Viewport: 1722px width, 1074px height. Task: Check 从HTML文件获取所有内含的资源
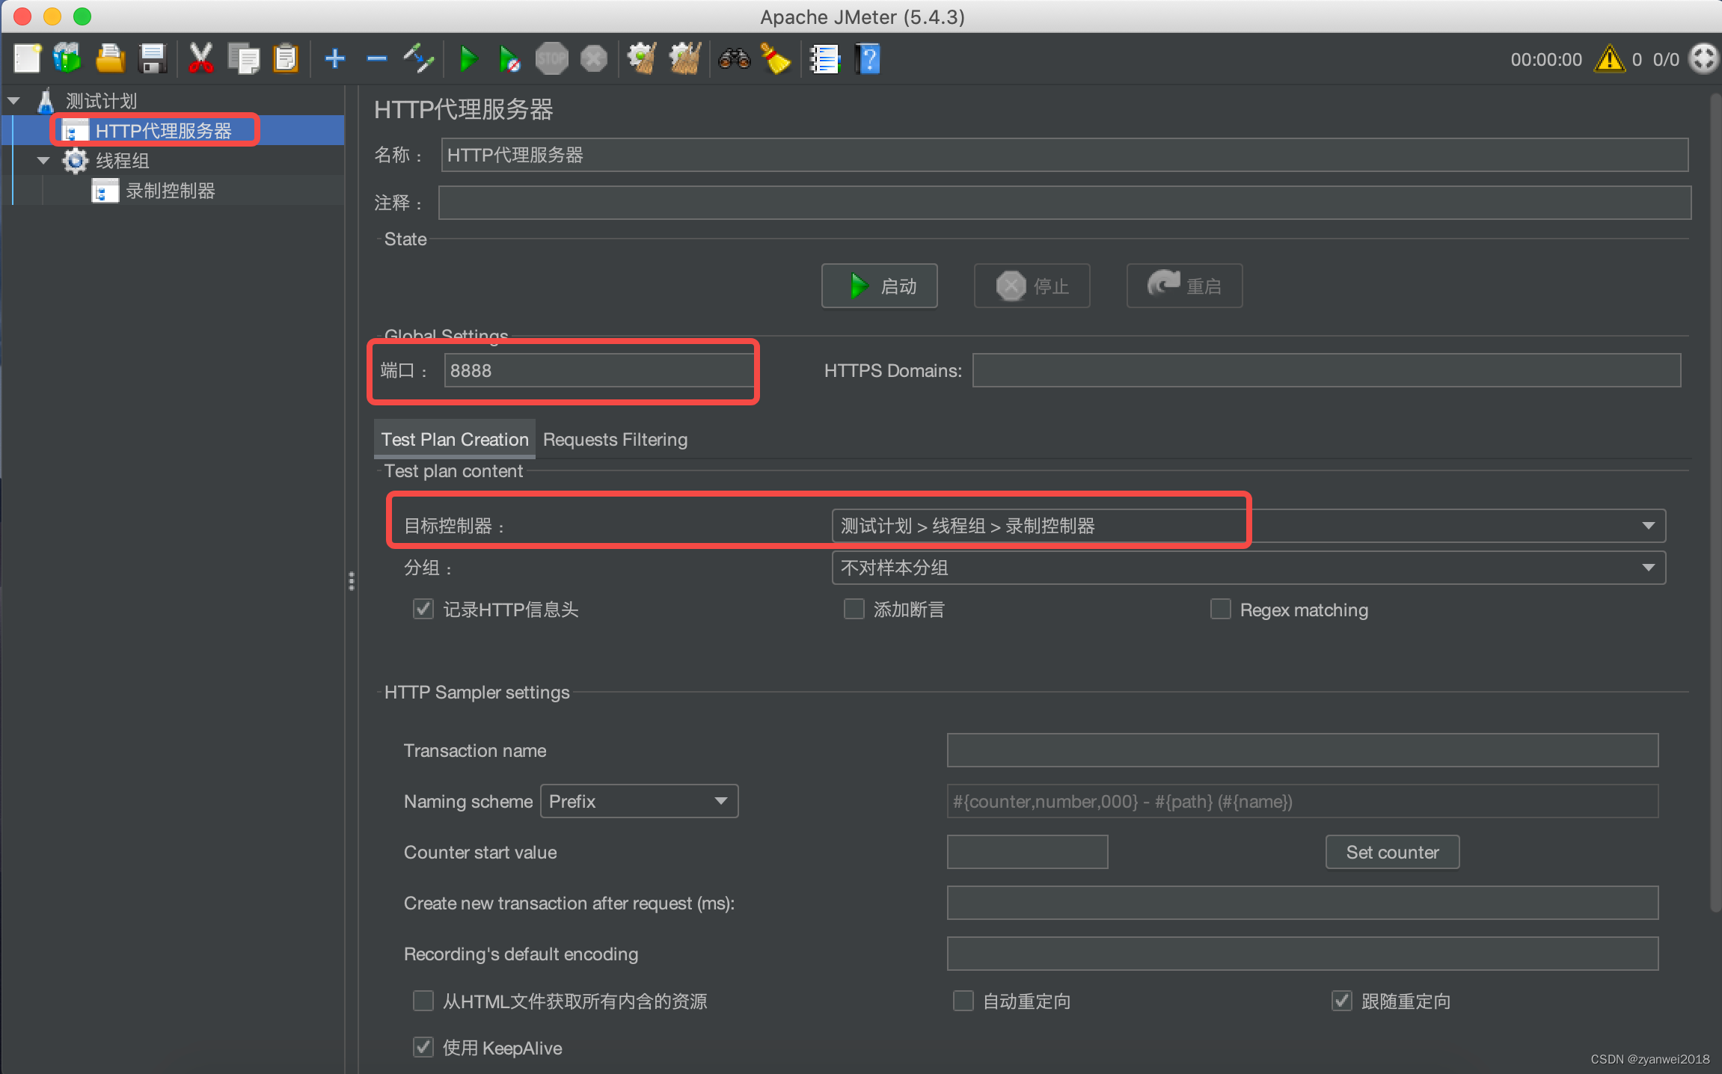tap(423, 1001)
